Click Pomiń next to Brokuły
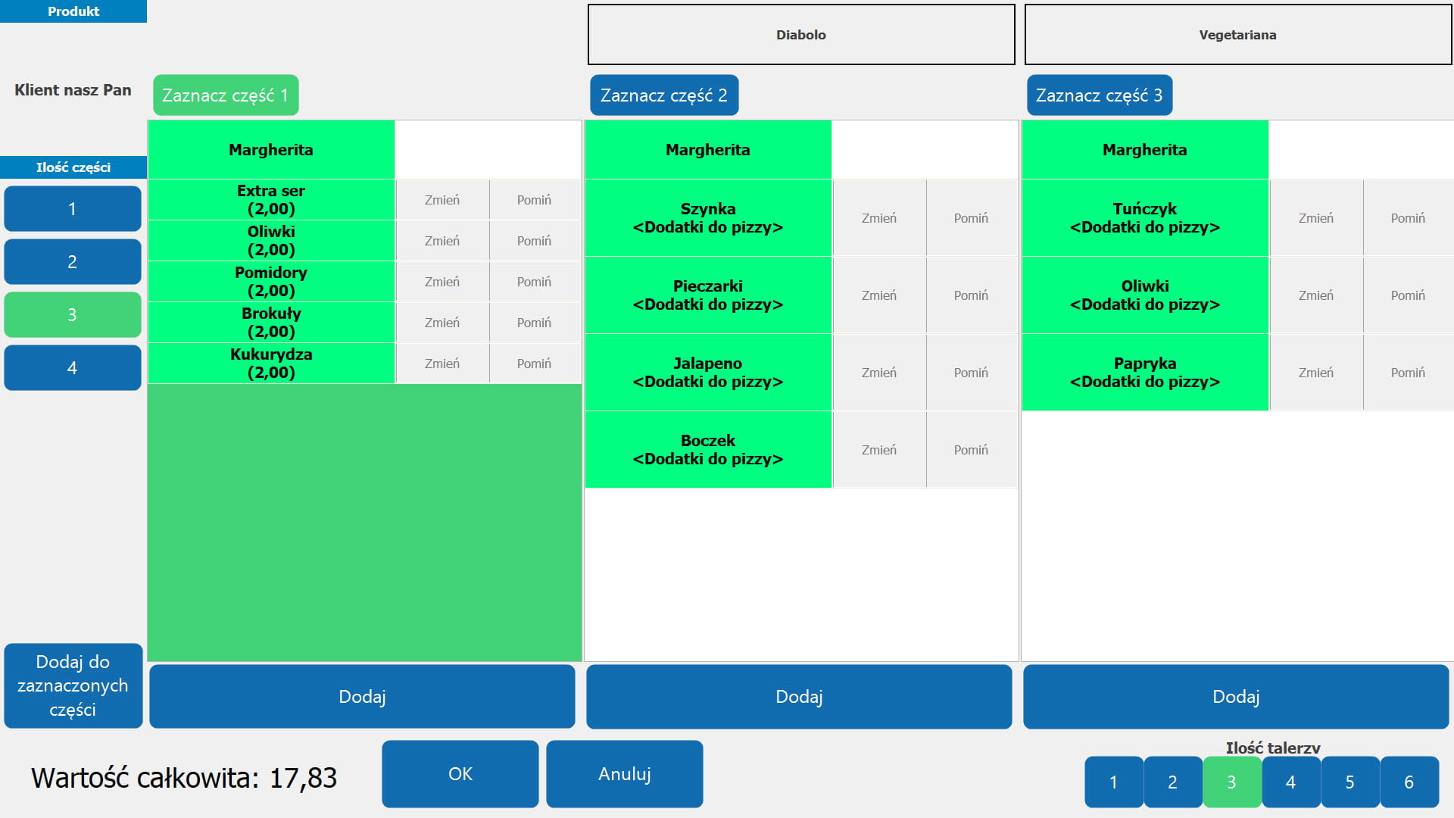Image resolution: width=1454 pixels, height=818 pixels. (x=534, y=323)
